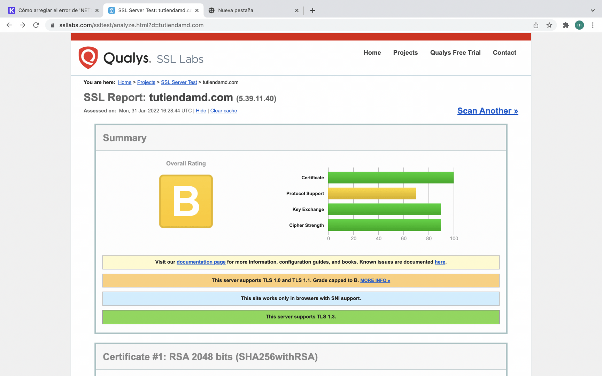Open the Home nav menu item
The image size is (602, 376).
click(x=372, y=53)
